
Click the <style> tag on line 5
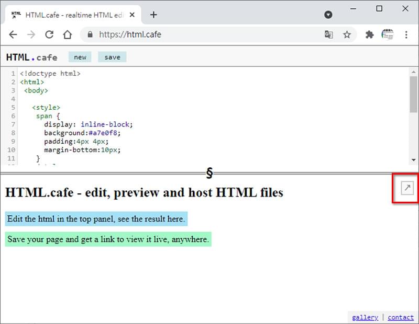46,108
